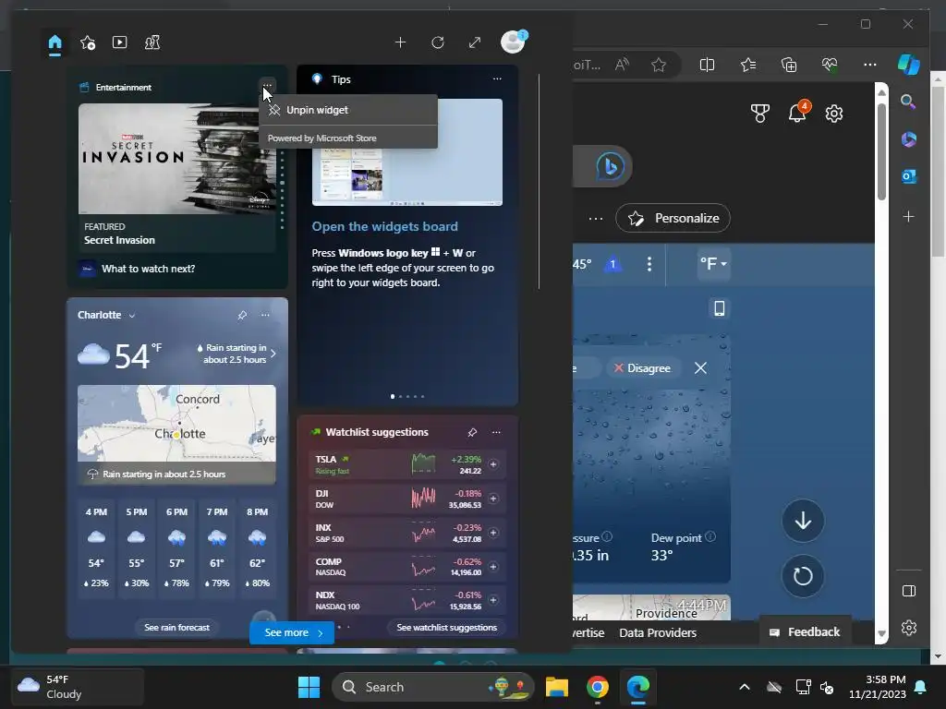
Task: Select the 4 PM hourly forecast
Action: tap(96, 547)
